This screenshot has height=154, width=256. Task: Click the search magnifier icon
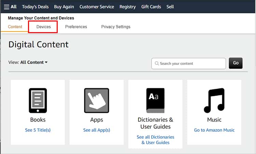pyautogui.click(x=157, y=64)
